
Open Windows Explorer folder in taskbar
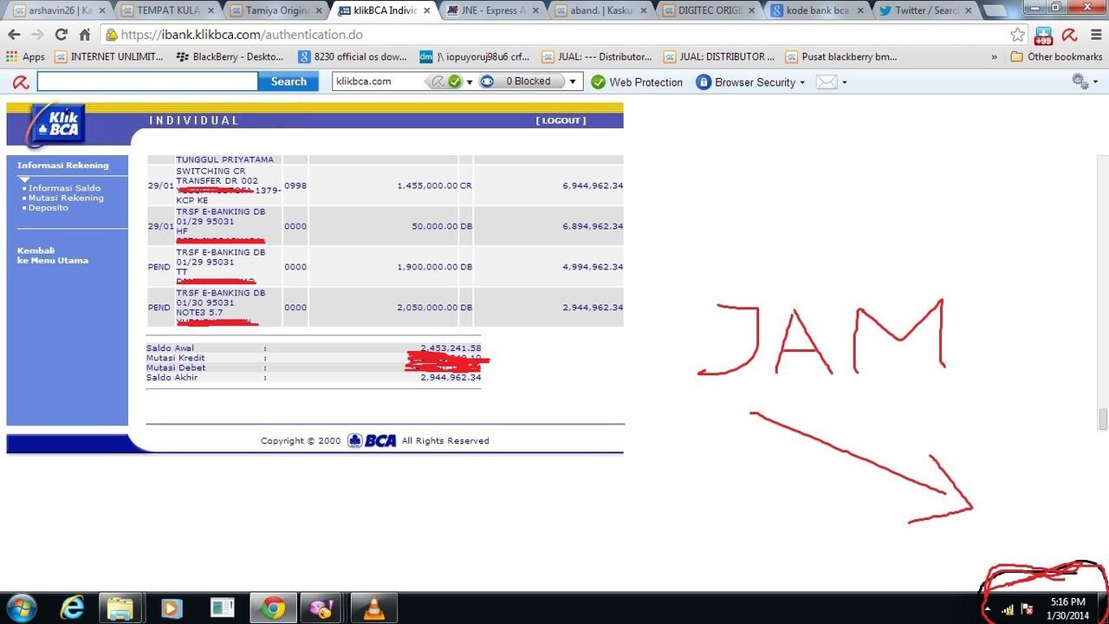point(121,608)
